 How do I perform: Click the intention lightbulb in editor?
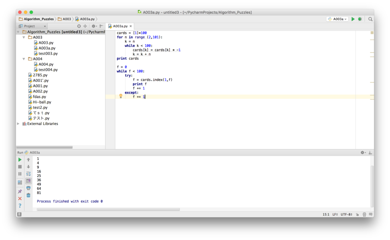click(x=121, y=96)
